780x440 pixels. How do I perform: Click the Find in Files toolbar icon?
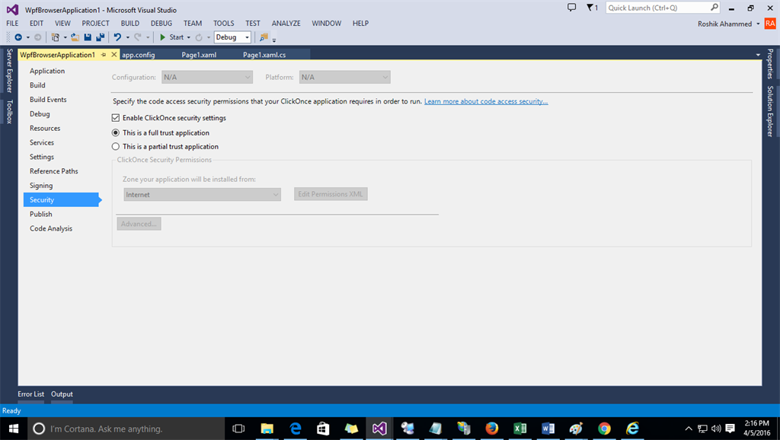tap(264, 37)
